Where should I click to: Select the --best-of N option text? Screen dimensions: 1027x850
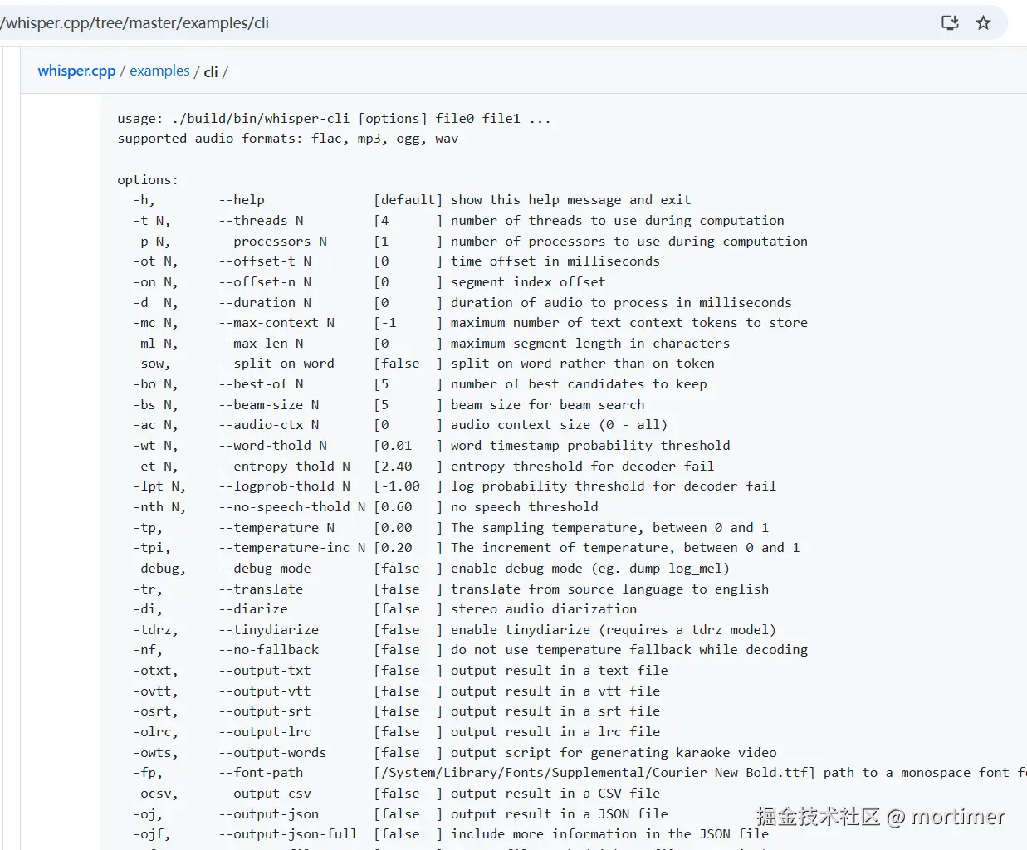click(261, 383)
